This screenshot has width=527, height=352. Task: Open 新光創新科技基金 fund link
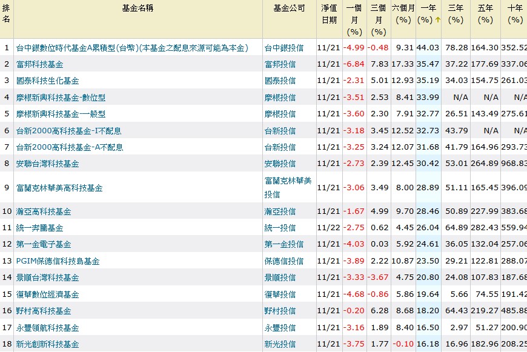click(x=47, y=344)
